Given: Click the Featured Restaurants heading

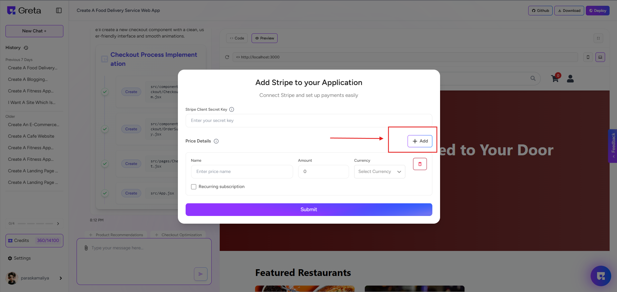Looking at the screenshot, I should 303,273.
